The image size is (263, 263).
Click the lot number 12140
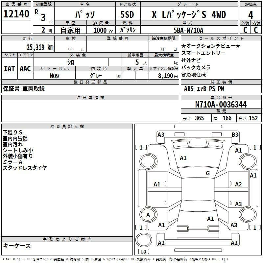click(x=16, y=14)
